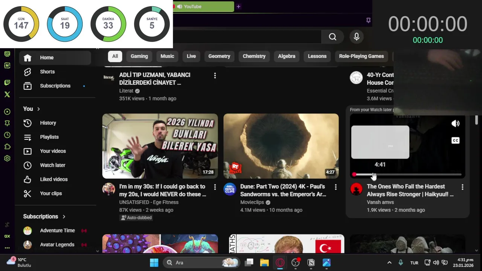Open GX Corner icon in Opera sidebar

(x=7, y=236)
